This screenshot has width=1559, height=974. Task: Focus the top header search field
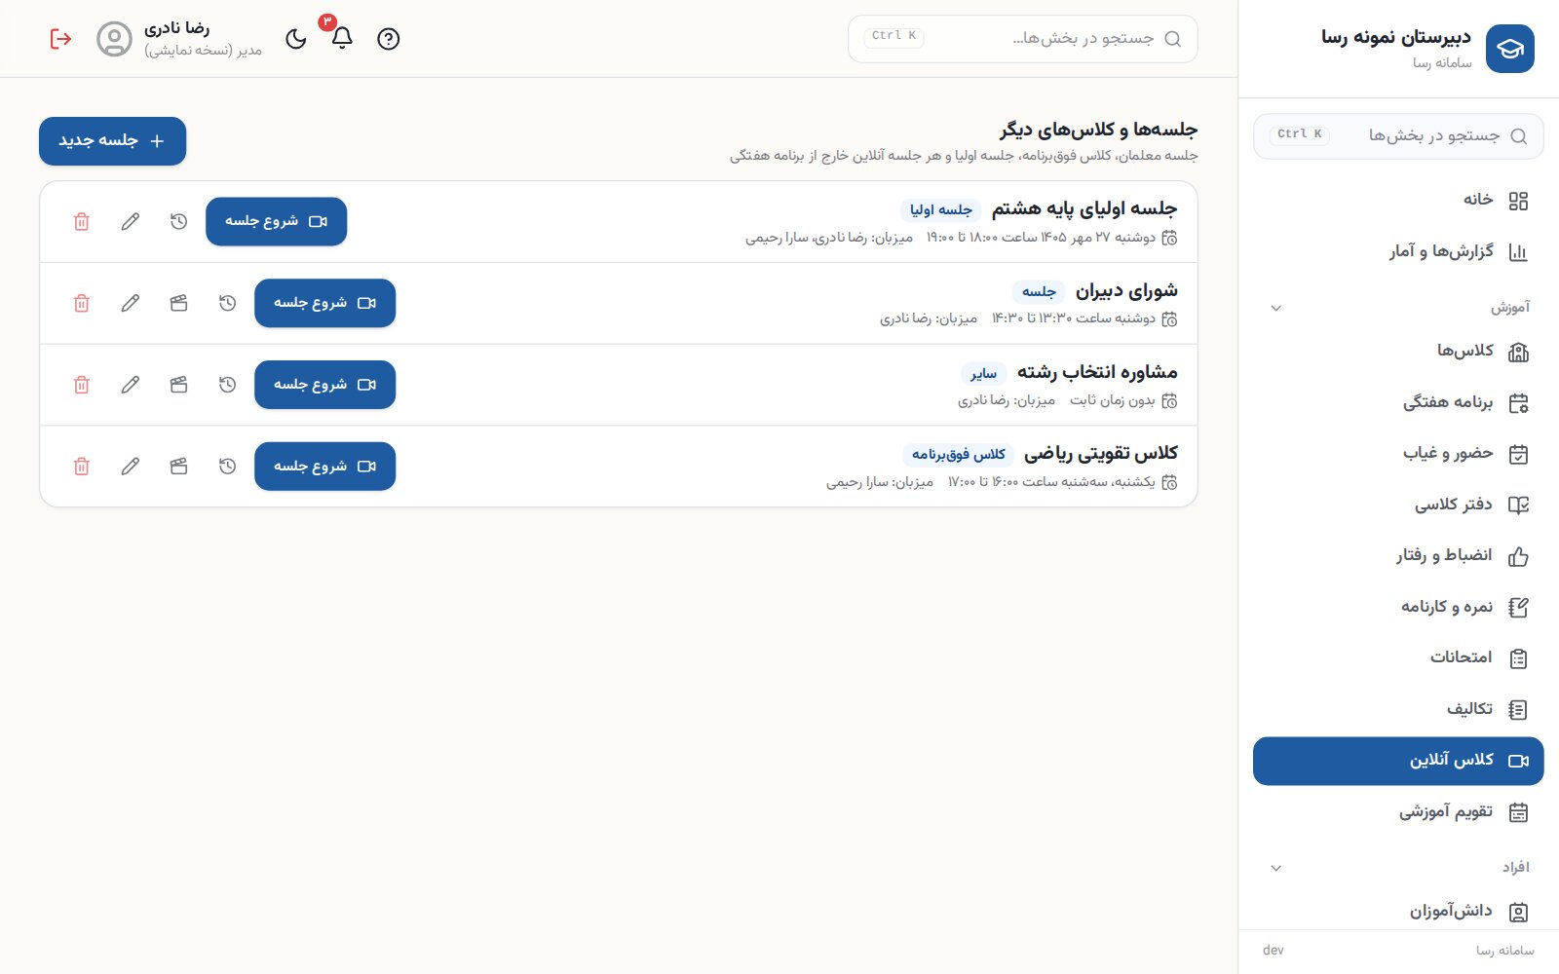pos(1023,39)
